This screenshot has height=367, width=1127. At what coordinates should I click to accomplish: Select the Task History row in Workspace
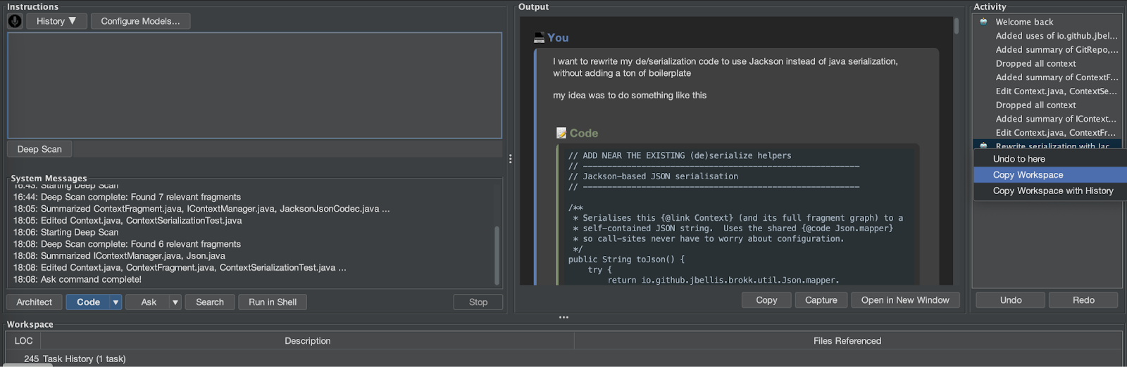pyautogui.click(x=563, y=359)
